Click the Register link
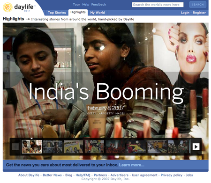211x183 pixels. point(199,13)
